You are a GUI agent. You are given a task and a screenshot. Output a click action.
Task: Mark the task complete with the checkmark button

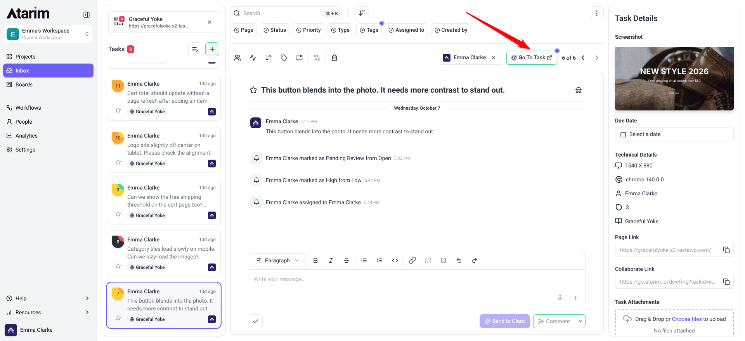(x=256, y=321)
